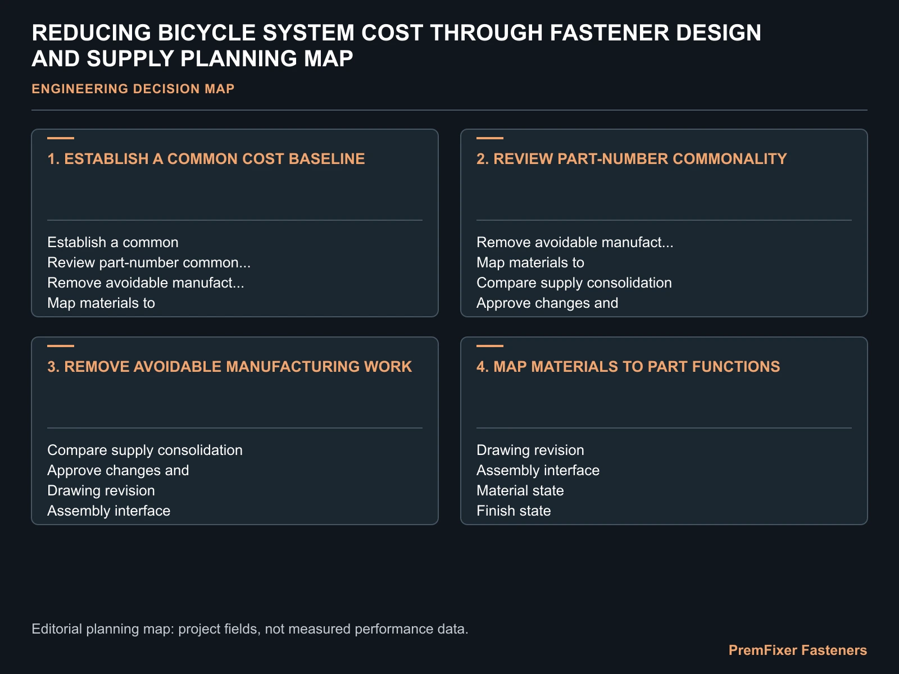Choose "Map materials to" in card 1
Image resolution: width=899 pixels, height=674 pixels.
tap(101, 303)
